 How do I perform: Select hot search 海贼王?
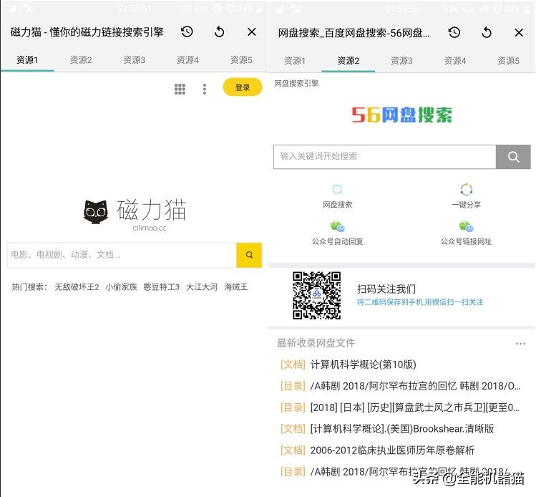pyautogui.click(x=236, y=286)
